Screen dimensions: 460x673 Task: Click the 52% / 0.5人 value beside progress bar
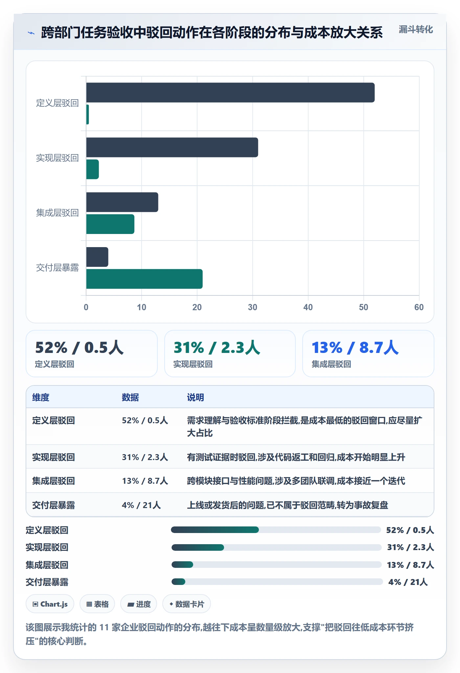pyautogui.click(x=410, y=530)
